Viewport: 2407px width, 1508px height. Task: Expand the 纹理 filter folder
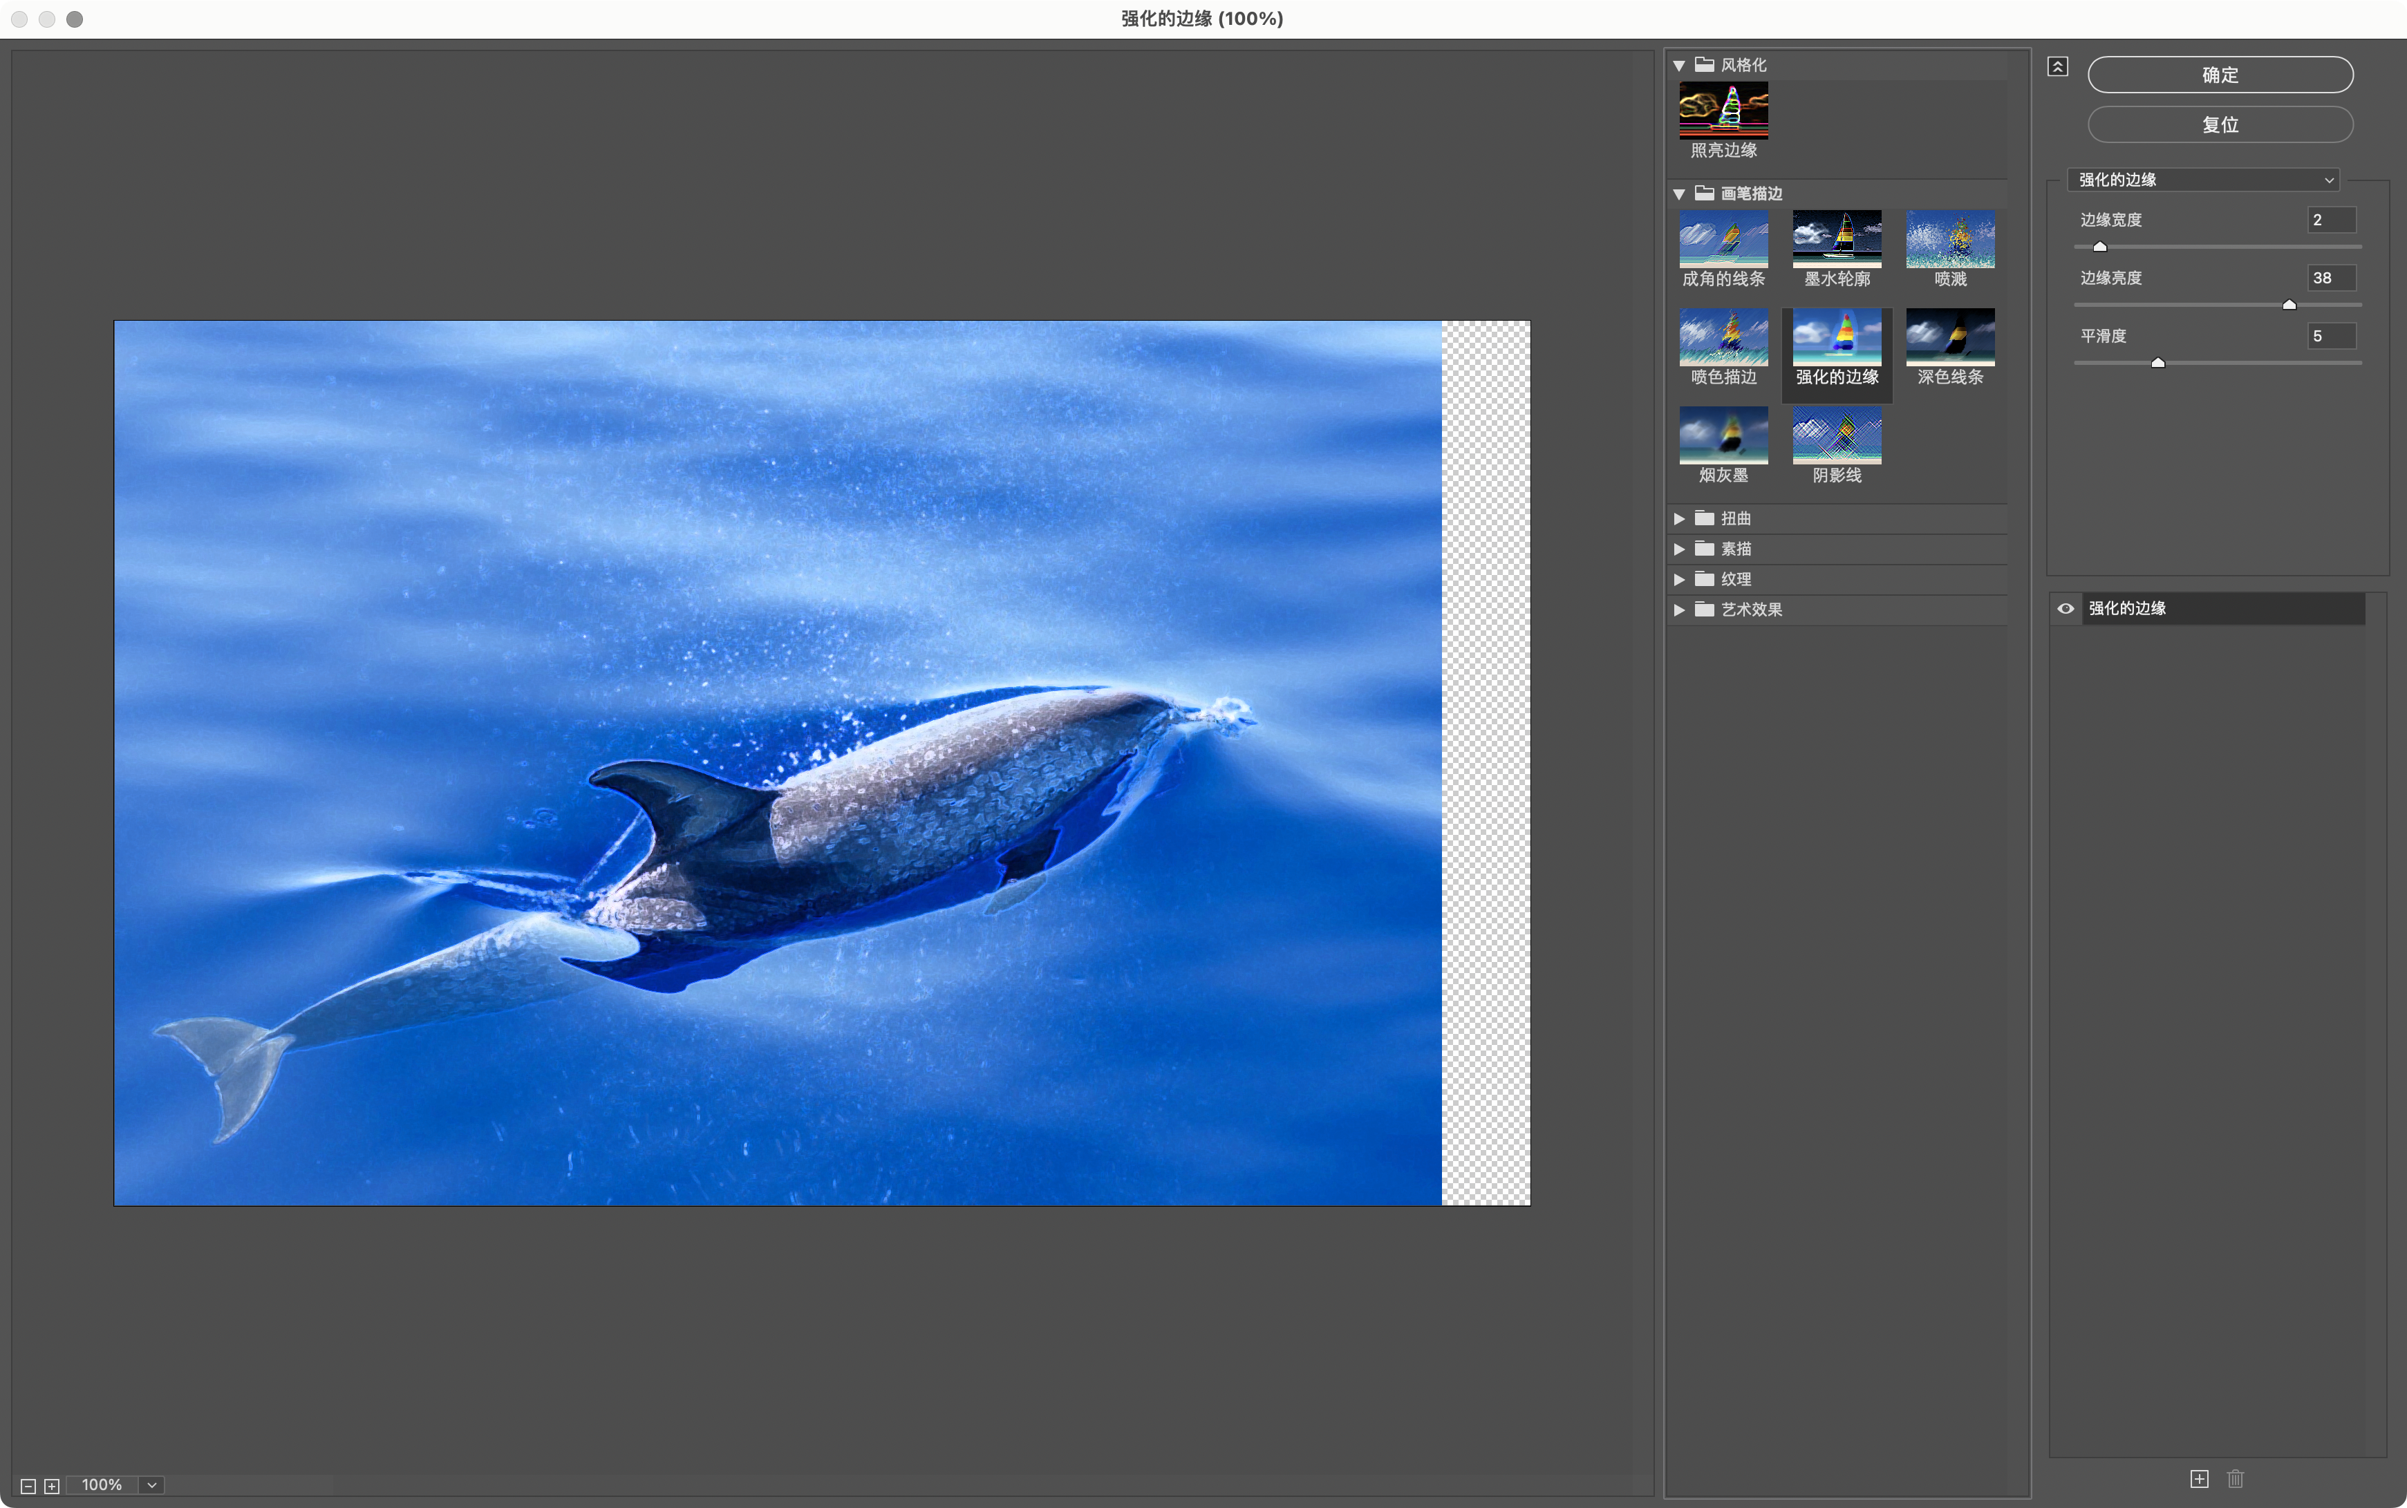tap(1679, 579)
